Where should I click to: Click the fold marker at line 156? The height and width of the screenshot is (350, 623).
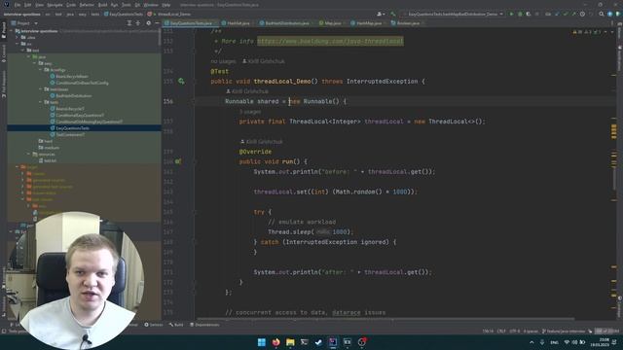click(x=195, y=101)
